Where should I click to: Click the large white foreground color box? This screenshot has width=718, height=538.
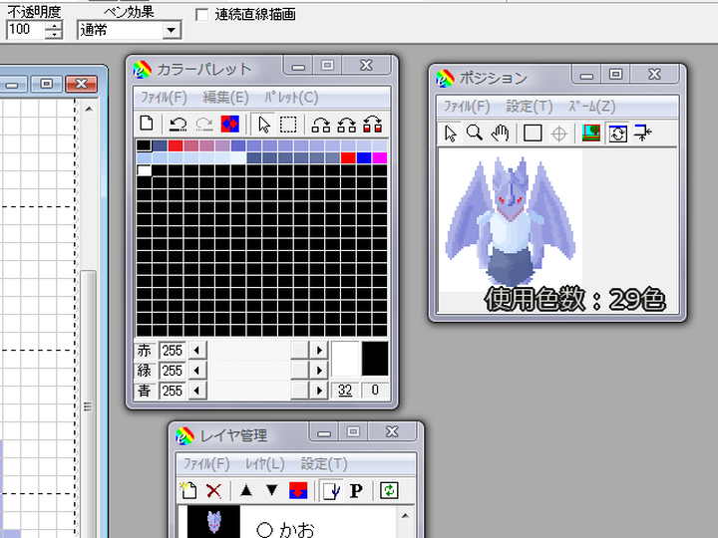345,359
